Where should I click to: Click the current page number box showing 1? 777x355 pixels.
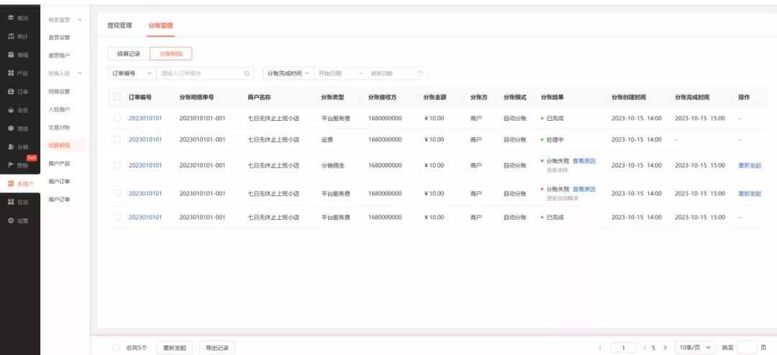[623, 348]
